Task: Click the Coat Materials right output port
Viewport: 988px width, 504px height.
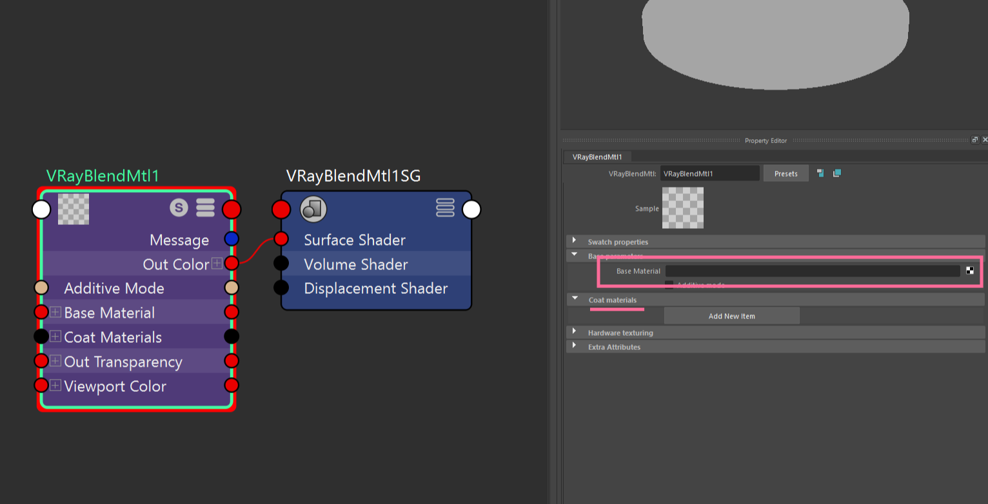Action: tap(232, 336)
